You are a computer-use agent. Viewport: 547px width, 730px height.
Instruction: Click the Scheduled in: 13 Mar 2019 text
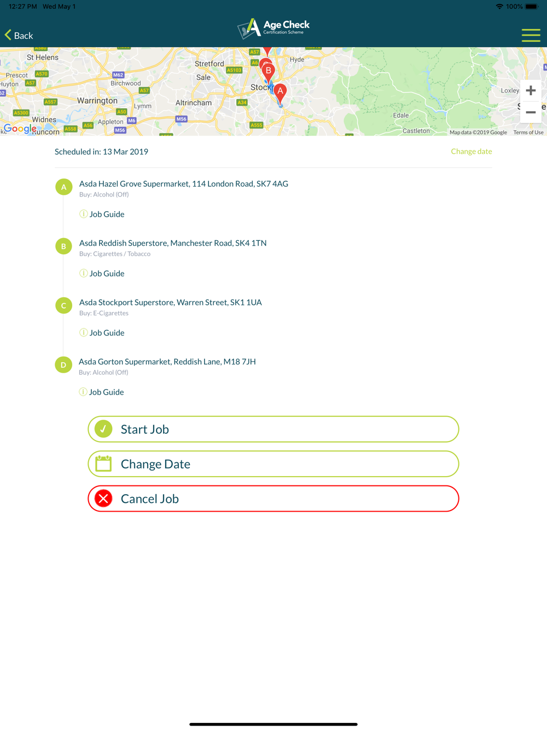(x=101, y=152)
